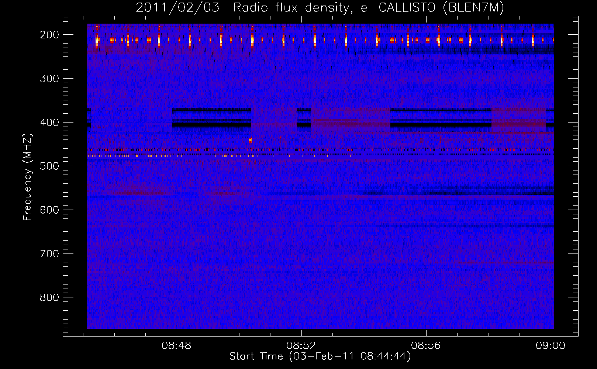The width and height of the screenshot is (597, 369).
Task: Click the 300 frequency tick label
Action: click(49, 79)
